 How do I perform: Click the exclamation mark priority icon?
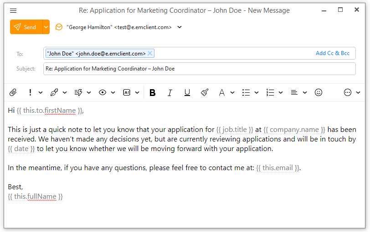point(30,92)
